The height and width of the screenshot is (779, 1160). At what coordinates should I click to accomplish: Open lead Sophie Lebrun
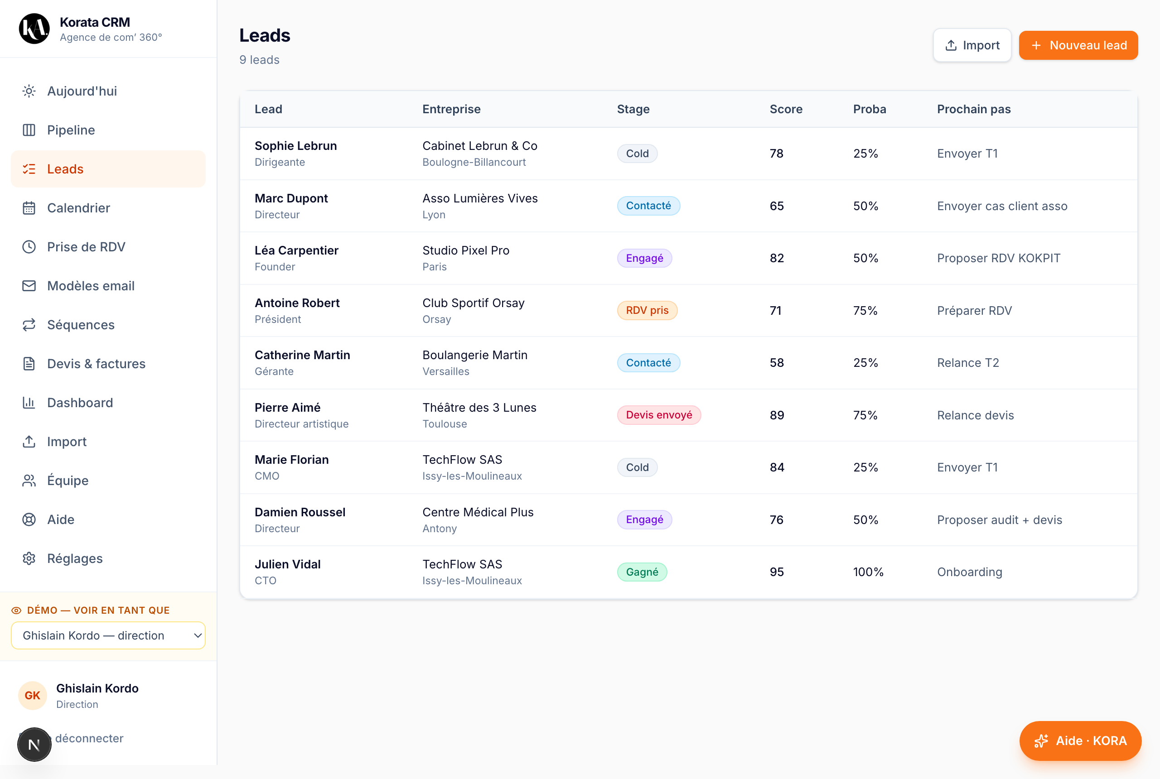click(x=296, y=145)
